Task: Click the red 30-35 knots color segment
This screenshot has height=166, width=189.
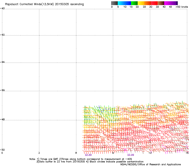Action: (x=154, y=3)
